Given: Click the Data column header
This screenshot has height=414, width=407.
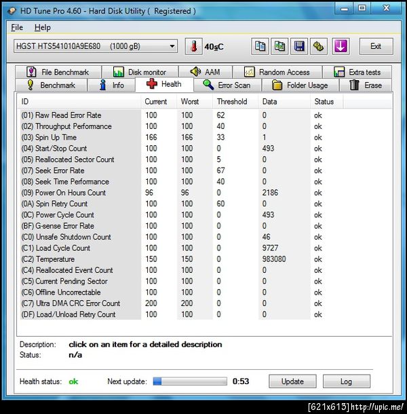Looking at the screenshot, I should [x=284, y=101].
